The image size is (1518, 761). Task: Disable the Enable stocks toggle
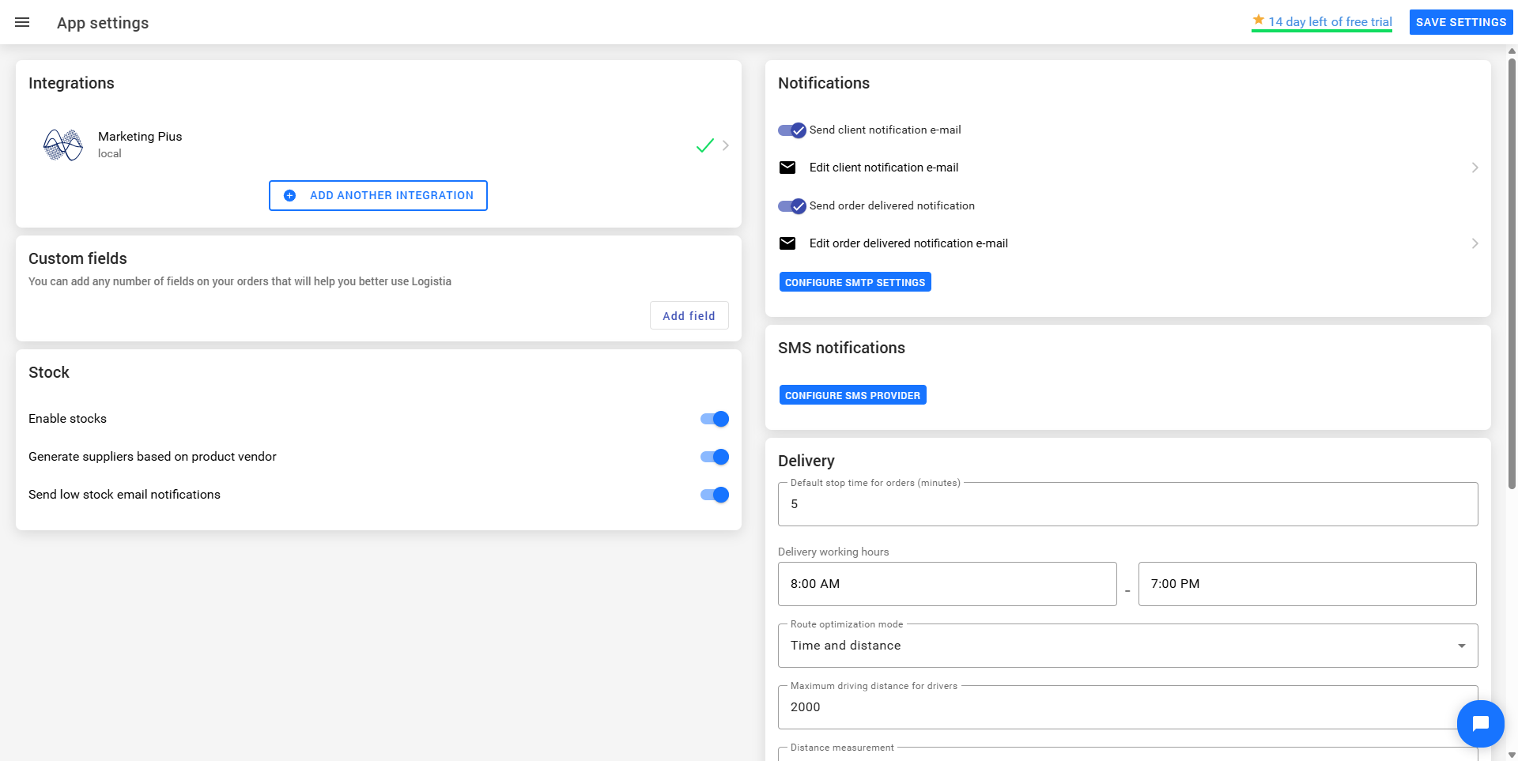[715, 419]
